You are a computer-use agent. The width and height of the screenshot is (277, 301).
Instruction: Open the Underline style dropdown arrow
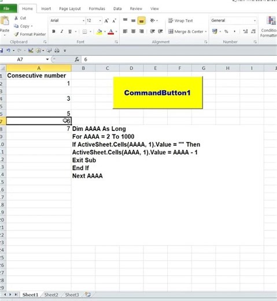click(x=76, y=32)
